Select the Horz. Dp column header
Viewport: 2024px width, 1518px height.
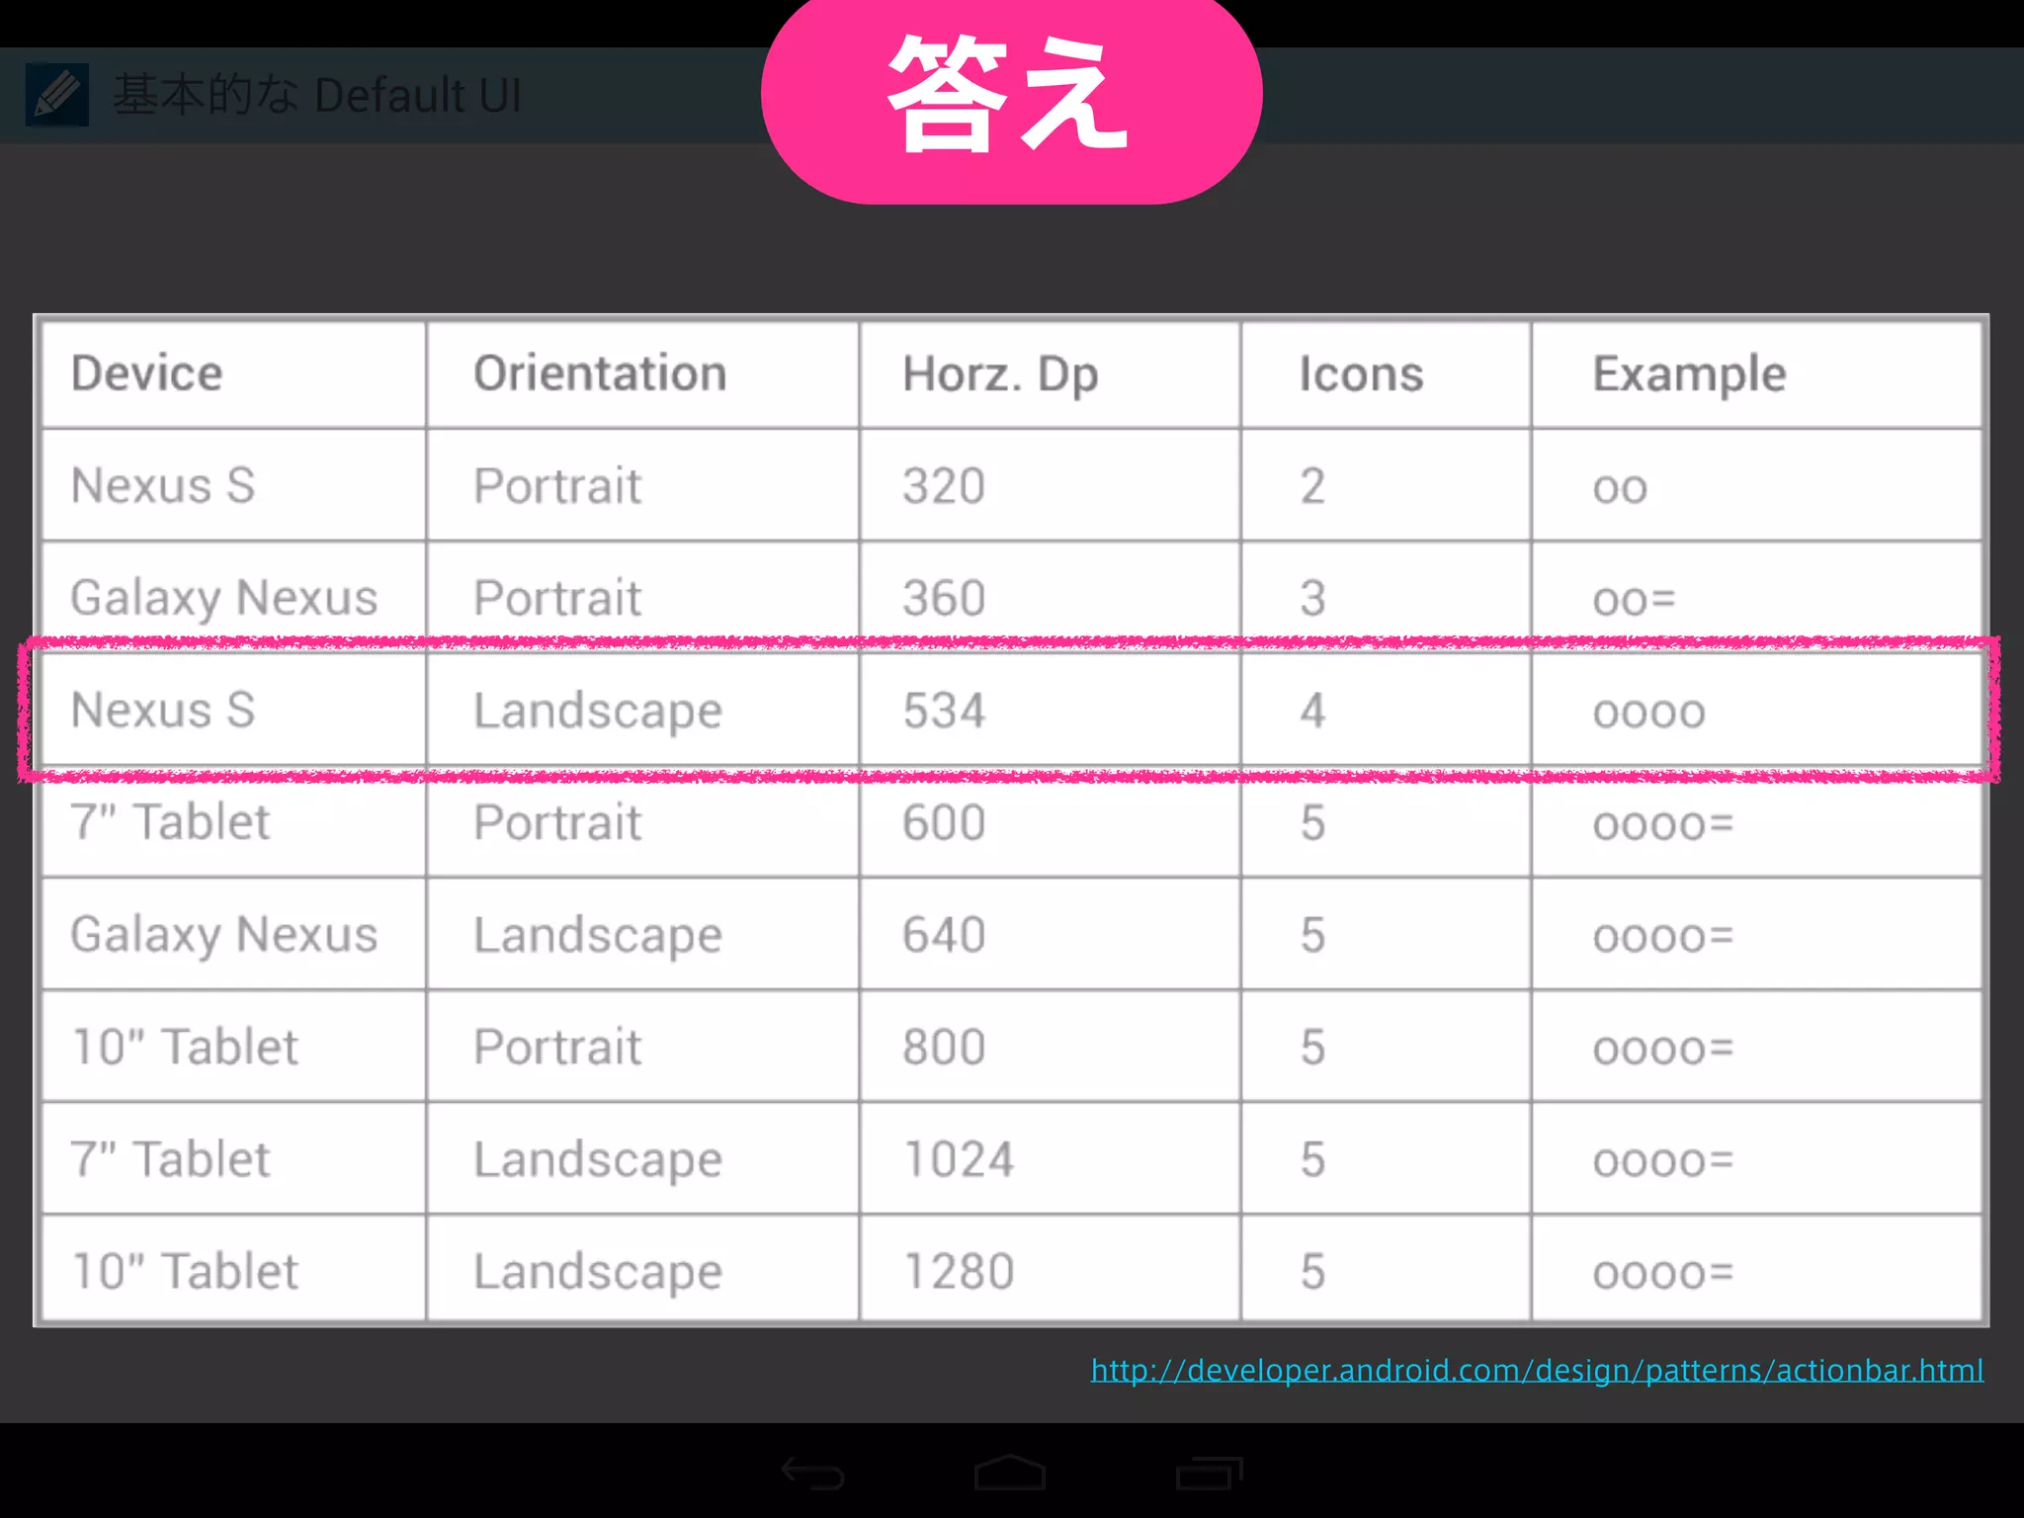[1000, 375]
